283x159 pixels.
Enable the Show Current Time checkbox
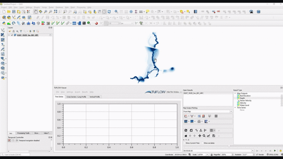184,143
